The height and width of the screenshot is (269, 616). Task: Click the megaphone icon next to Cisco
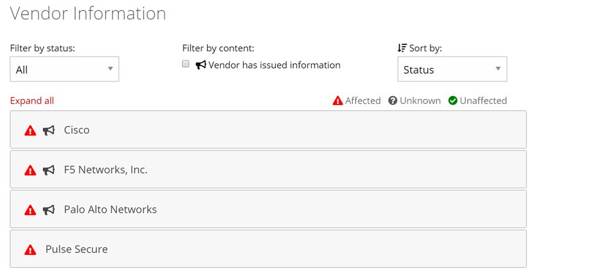click(x=49, y=131)
